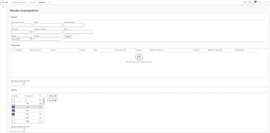Select company cell 104 in Stores

coord(32,118)
